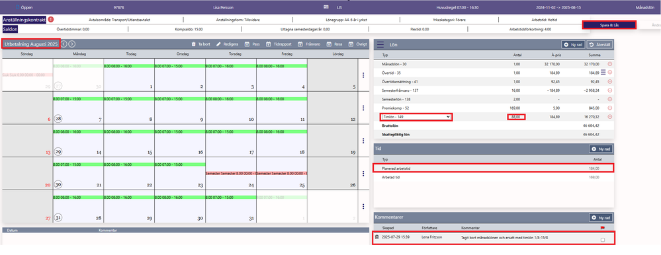This screenshot has height=255, width=661.
Task: Open the three-dot menu for week 29
Action: (x=363, y=141)
